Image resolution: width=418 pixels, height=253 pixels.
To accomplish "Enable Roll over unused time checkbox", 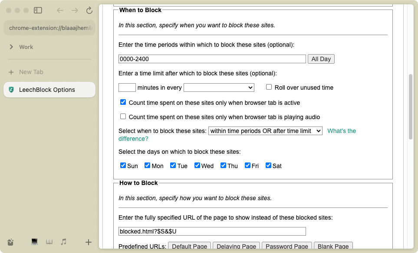I will click(269, 87).
